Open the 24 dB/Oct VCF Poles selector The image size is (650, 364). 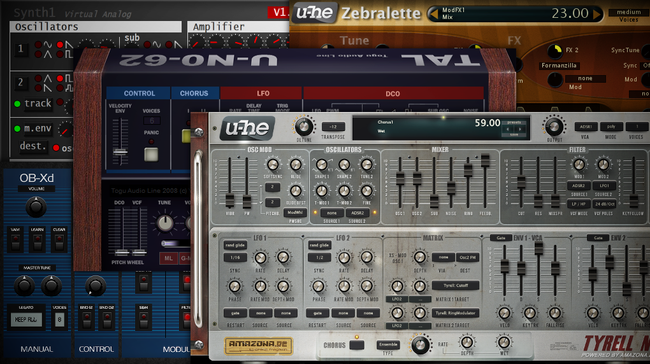click(x=603, y=204)
